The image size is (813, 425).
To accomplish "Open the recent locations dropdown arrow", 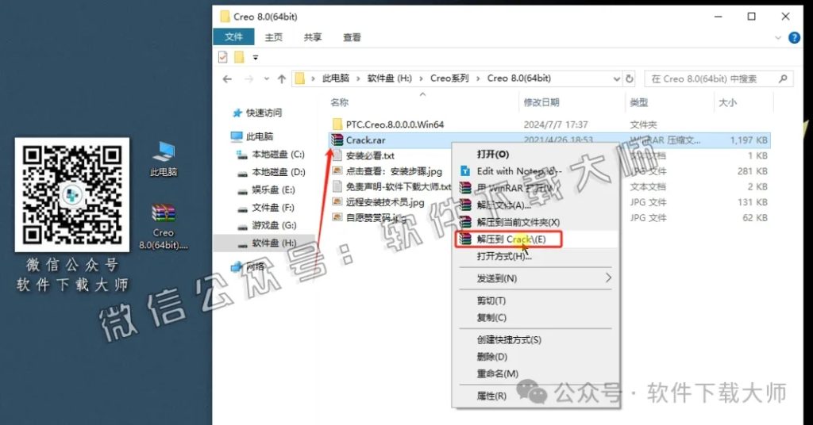I will pos(267,79).
